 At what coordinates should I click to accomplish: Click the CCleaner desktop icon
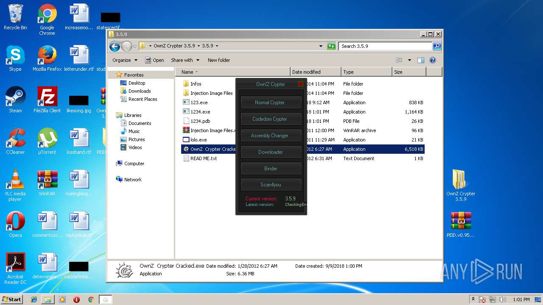click(15, 142)
